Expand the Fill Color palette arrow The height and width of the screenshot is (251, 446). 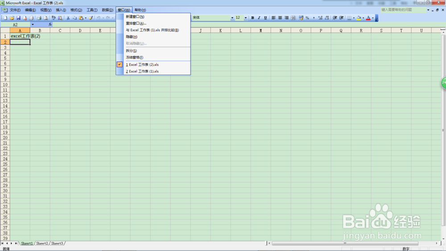coord(363,18)
